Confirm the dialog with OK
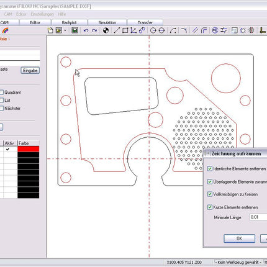 pos(239,238)
